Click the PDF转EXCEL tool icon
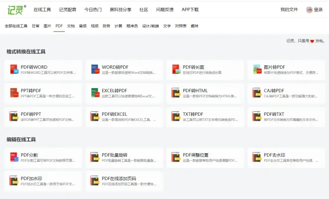This screenshot has width=329, height=199. (95, 116)
